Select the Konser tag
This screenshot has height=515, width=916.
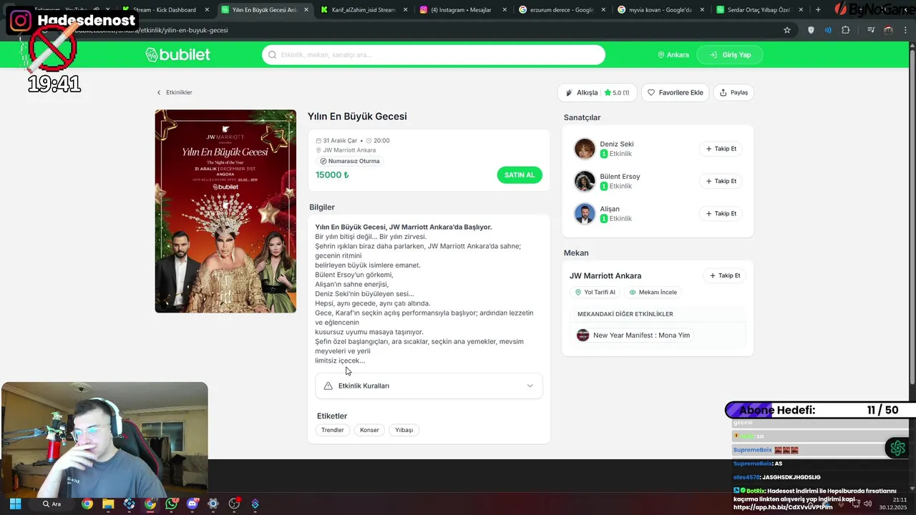pyautogui.click(x=369, y=430)
